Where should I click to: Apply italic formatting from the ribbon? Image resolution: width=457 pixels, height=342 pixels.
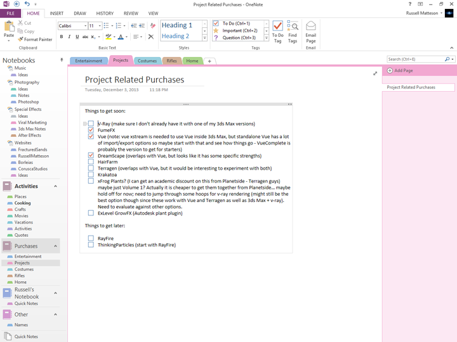(69, 37)
